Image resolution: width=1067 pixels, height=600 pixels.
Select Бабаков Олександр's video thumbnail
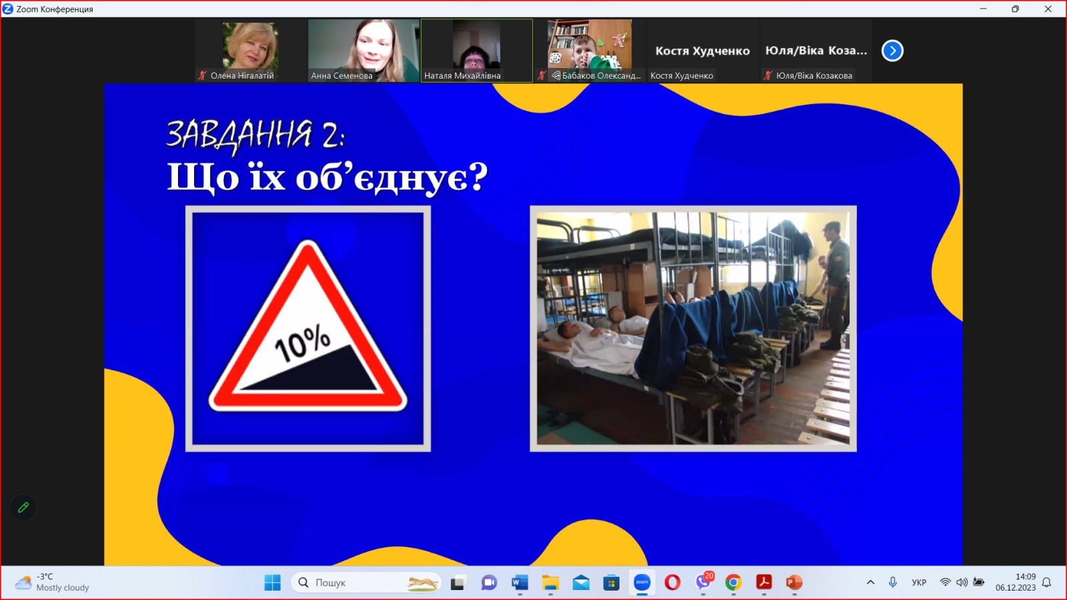click(590, 51)
